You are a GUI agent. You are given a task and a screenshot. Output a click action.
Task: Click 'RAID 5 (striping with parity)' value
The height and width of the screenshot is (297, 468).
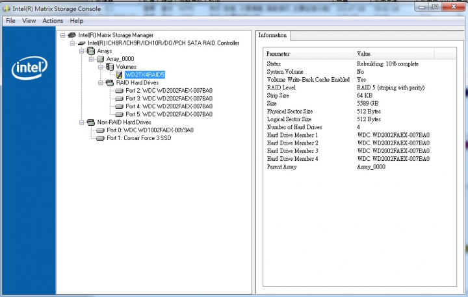coord(391,88)
